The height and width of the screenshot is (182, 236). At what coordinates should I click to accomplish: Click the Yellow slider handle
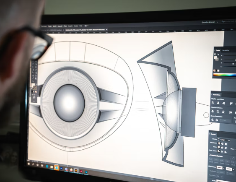pyautogui.click(x=233, y=64)
